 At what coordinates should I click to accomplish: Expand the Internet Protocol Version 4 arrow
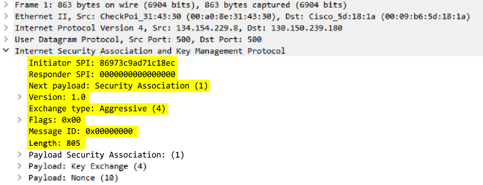click(x=5, y=28)
